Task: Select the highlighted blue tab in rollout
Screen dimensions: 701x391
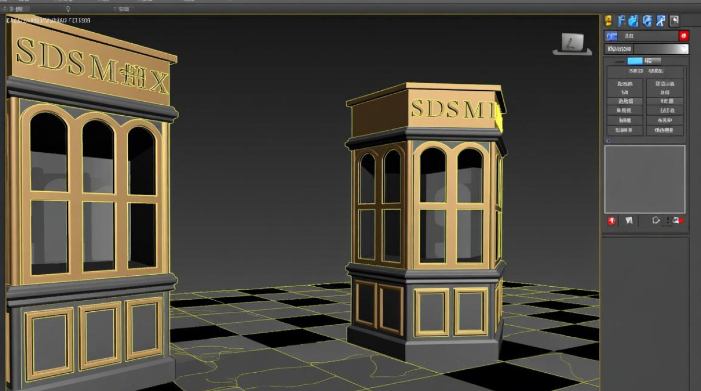Action: (x=635, y=61)
